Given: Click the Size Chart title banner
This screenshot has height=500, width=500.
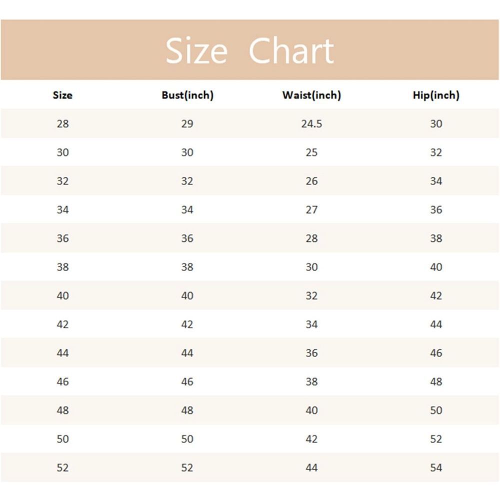Looking at the screenshot, I should (x=249, y=50).
